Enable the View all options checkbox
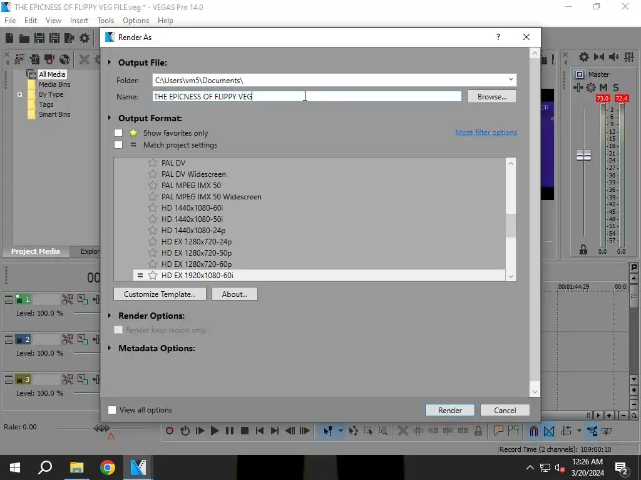 click(112, 410)
